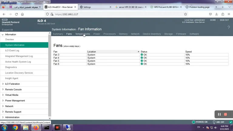Stop the screen recording
The image size is (233, 131).
[225, 114]
